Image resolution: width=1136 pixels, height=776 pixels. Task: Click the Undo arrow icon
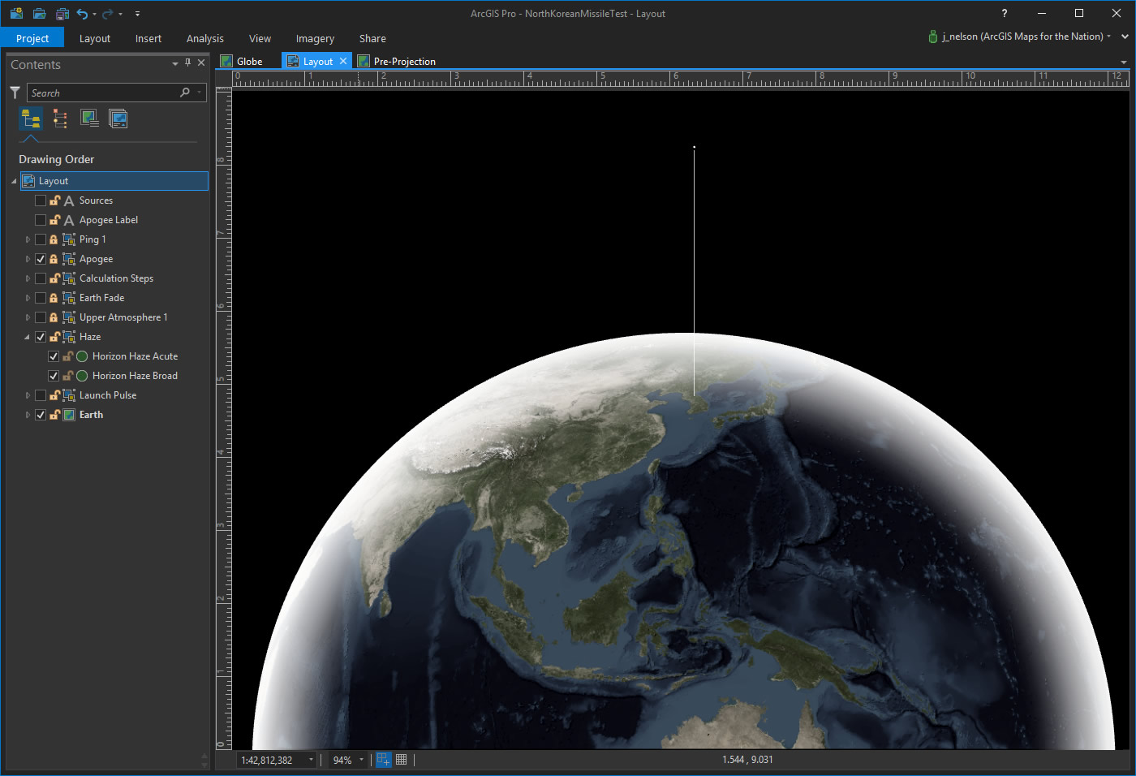82,14
